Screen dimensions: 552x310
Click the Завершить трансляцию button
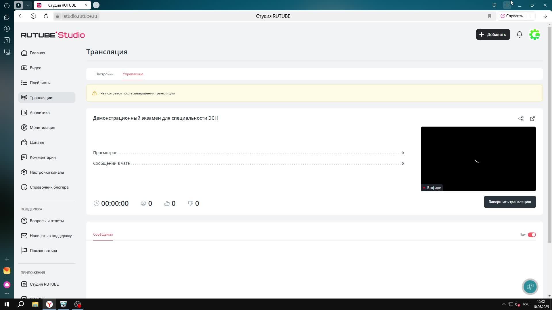click(510, 202)
